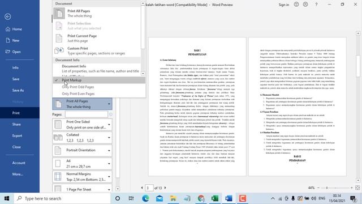Open Excel from the taskbar
Screen dimensions: 362x204
click(215, 198)
